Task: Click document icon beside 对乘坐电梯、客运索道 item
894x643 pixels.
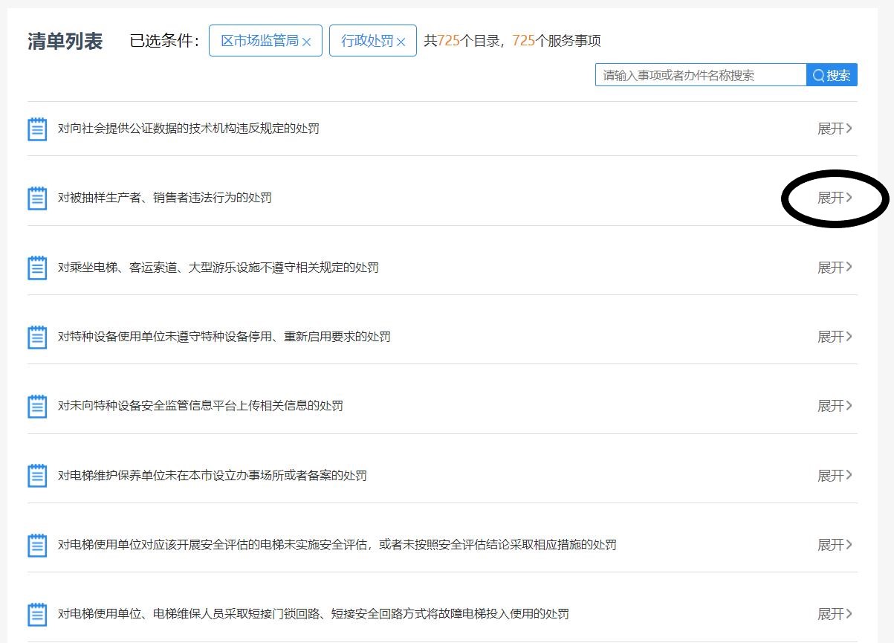Action: [x=37, y=268]
